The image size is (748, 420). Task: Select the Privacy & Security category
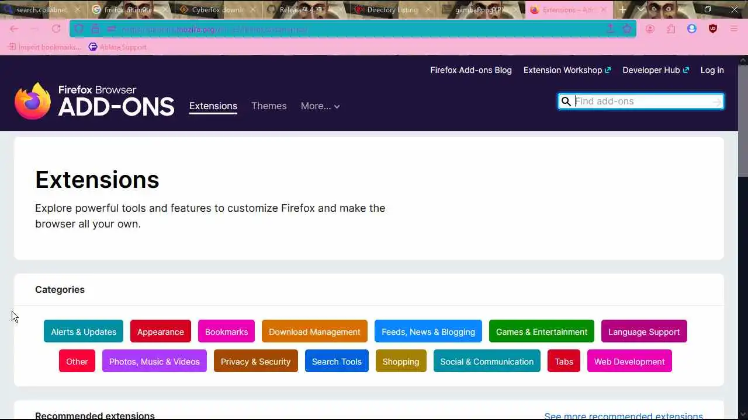pos(255,361)
